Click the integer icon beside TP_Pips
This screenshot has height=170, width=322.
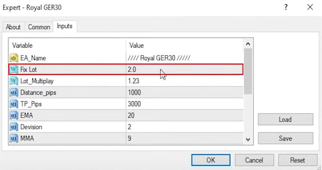pos(14,104)
